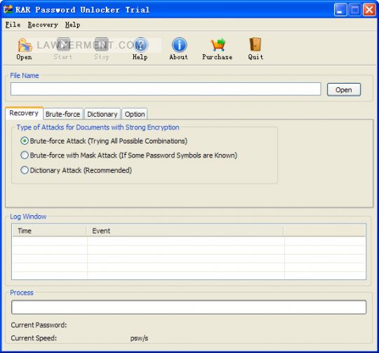Open the File menu
The image size is (379, 353).
coord(13,25)
